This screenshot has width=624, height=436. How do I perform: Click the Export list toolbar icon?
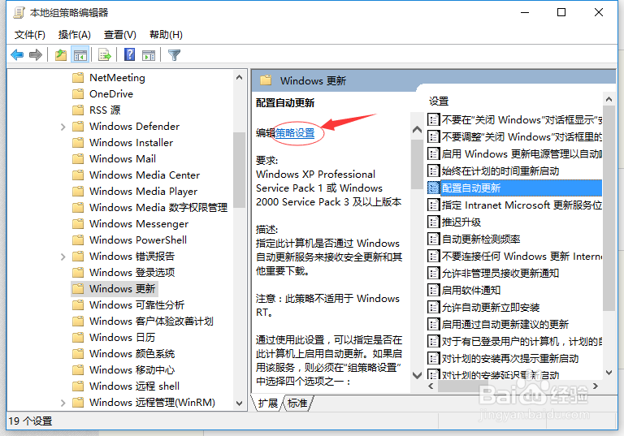point(105,54)
